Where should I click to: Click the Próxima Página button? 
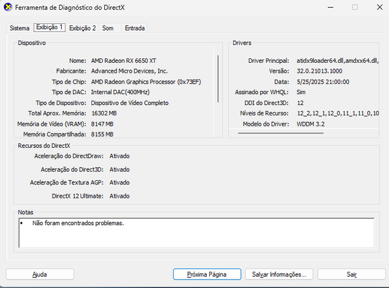point(207,274)
